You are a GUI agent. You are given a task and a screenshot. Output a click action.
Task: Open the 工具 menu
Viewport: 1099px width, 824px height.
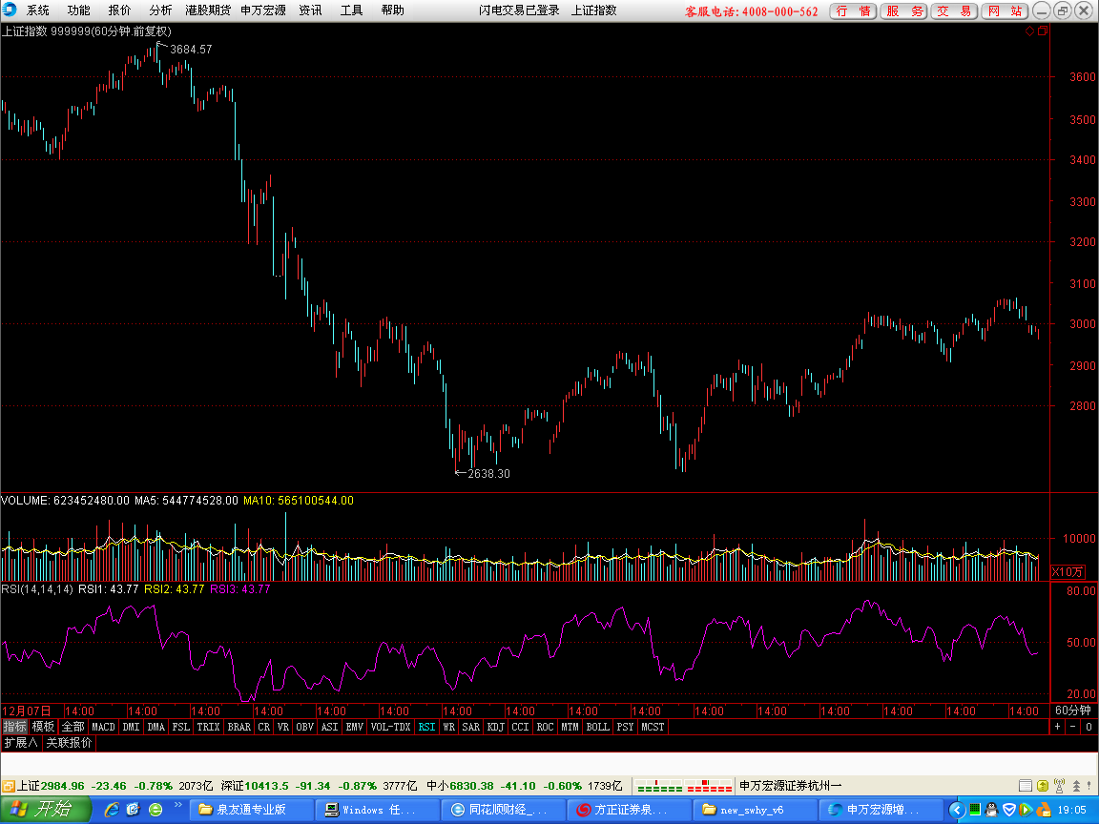[351, 10]
